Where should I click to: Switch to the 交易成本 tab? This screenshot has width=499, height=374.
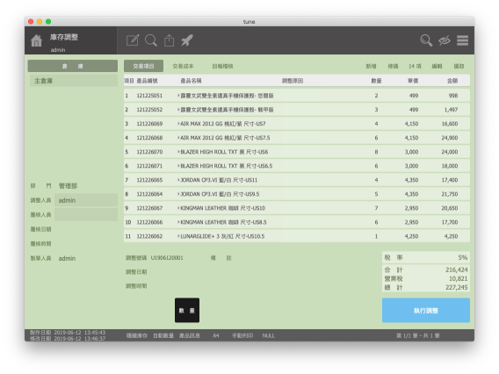183,66
